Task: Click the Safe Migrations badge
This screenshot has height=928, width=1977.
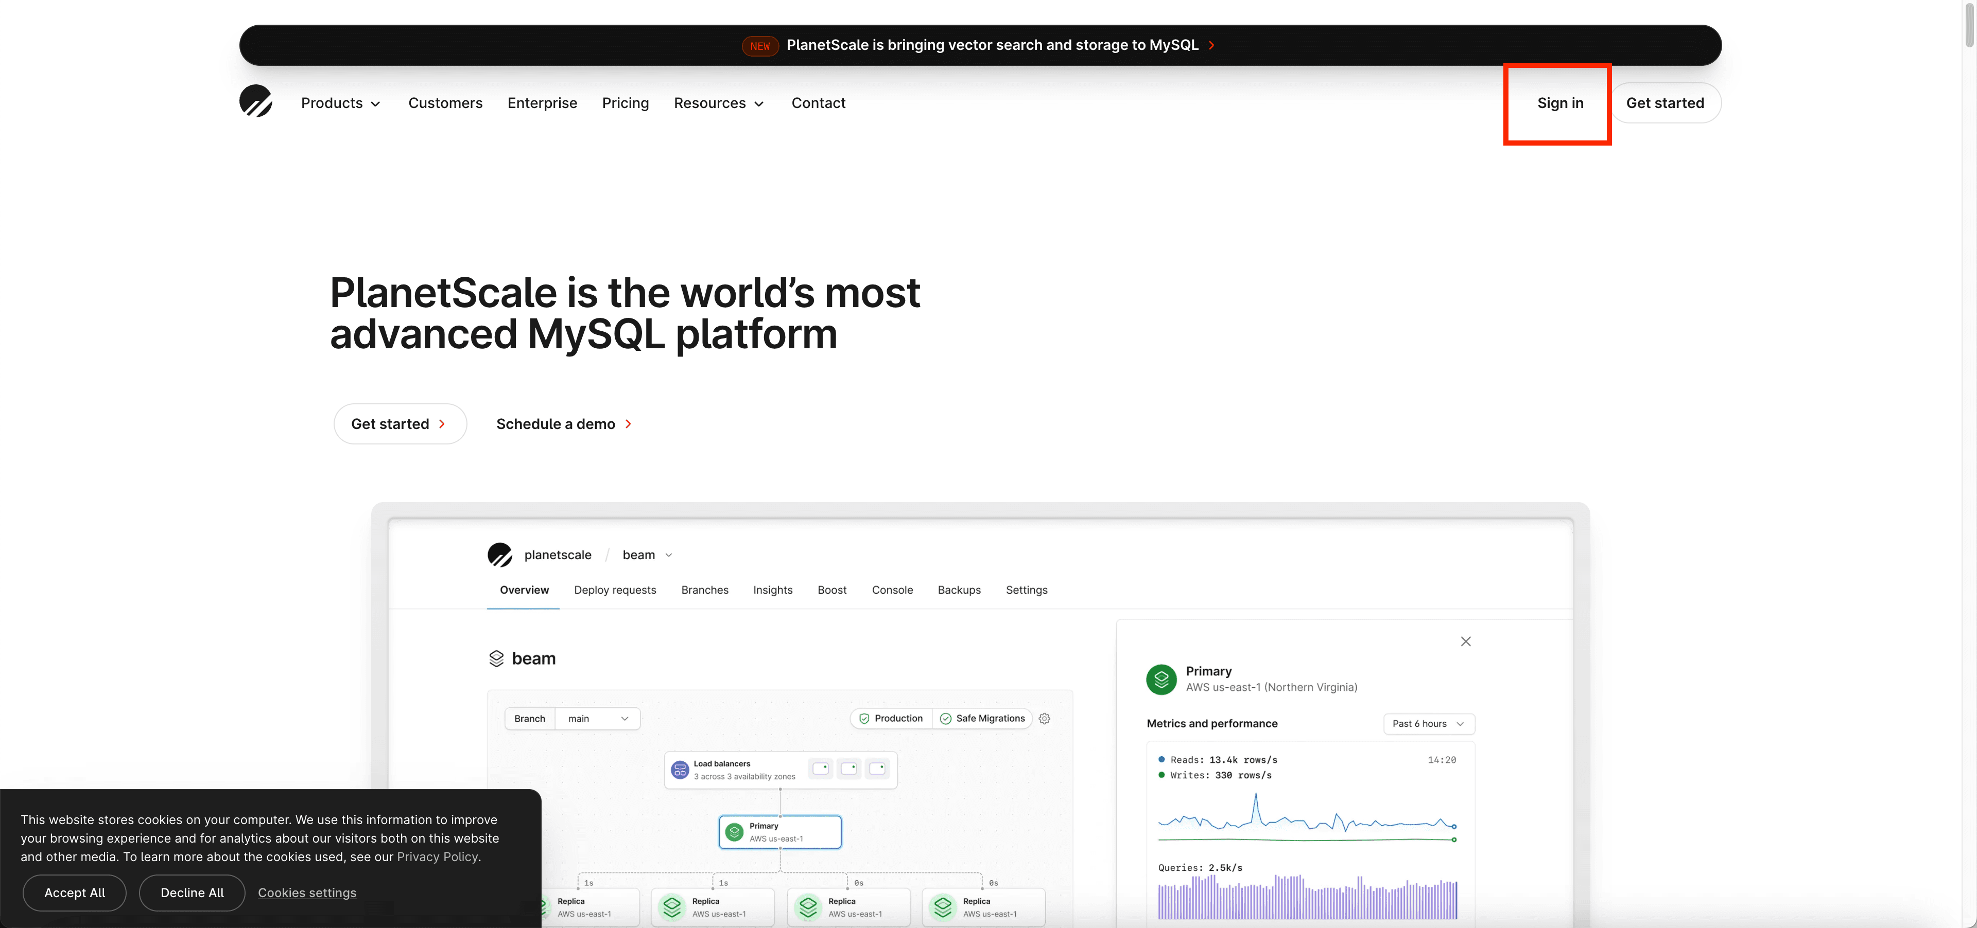Action: (x=982, y=719)
